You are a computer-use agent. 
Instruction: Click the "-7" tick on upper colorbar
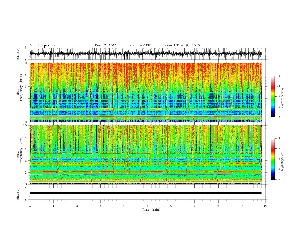point(278,117)
